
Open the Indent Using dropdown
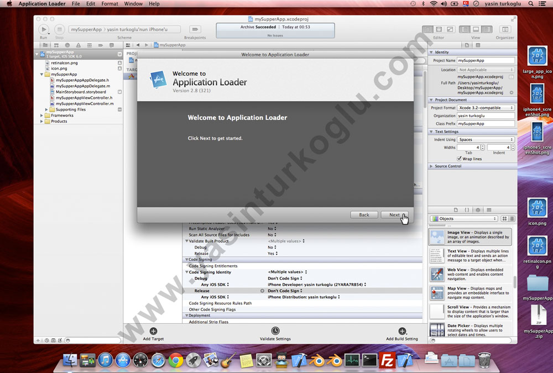(x=486, y=140)
